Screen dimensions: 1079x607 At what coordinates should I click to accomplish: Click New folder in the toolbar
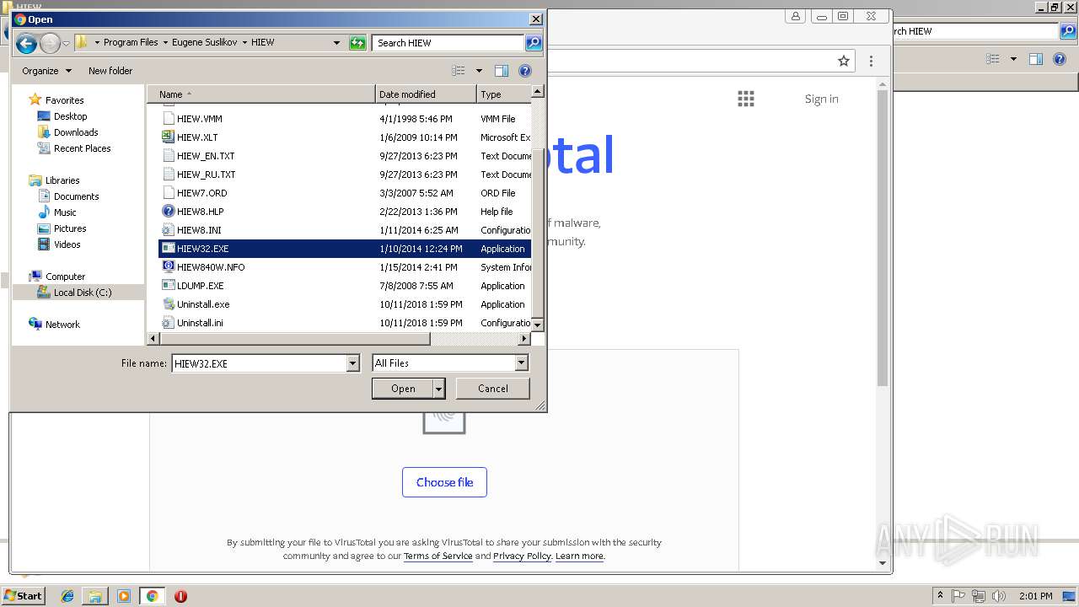pyautogui.click(x=110, y=71)
